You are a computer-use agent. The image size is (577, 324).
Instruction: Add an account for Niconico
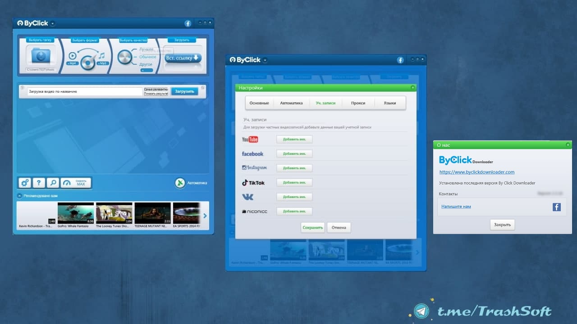tap(294, 211)
